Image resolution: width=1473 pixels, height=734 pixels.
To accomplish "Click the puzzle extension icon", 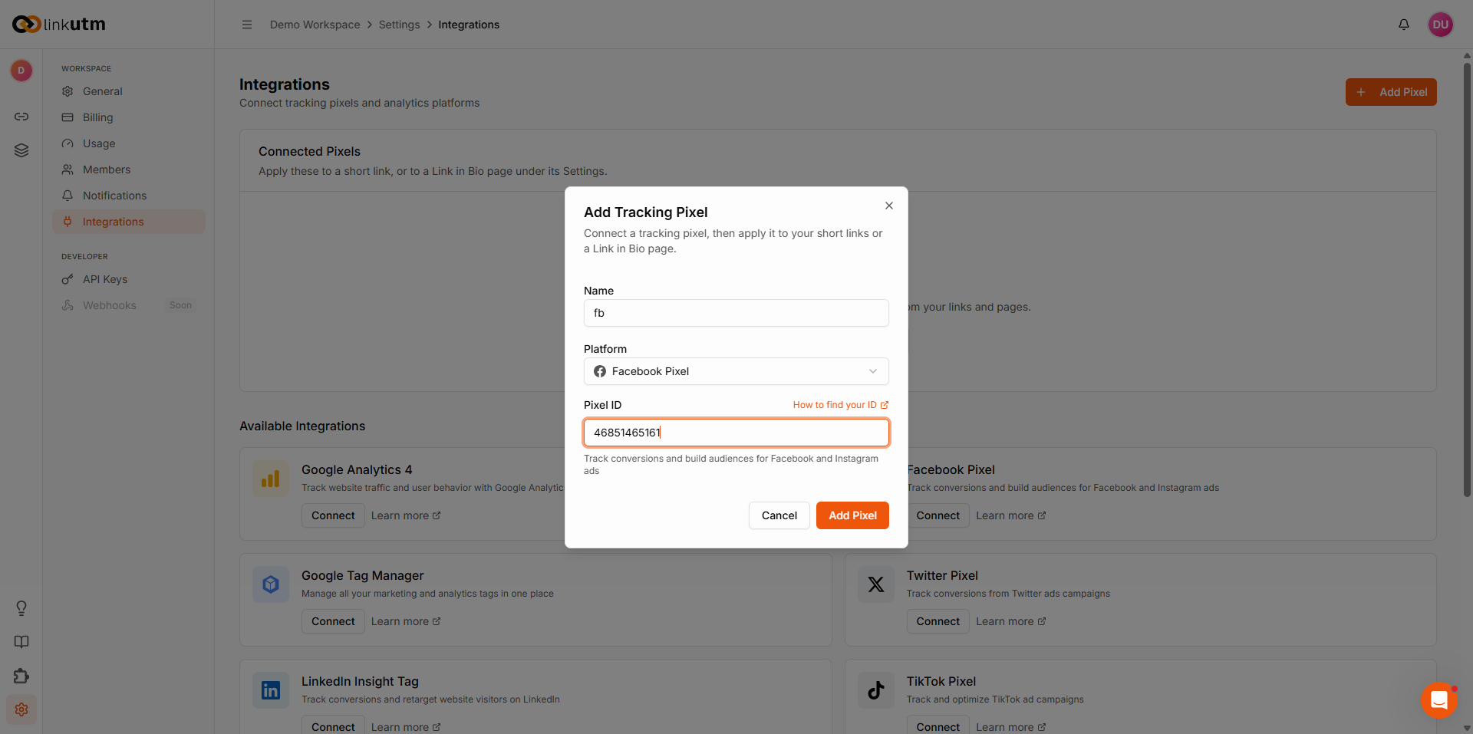I will tap(21, 676).
